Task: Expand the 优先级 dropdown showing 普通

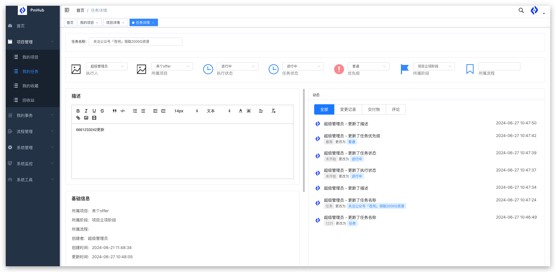Action: click(368, 66)
